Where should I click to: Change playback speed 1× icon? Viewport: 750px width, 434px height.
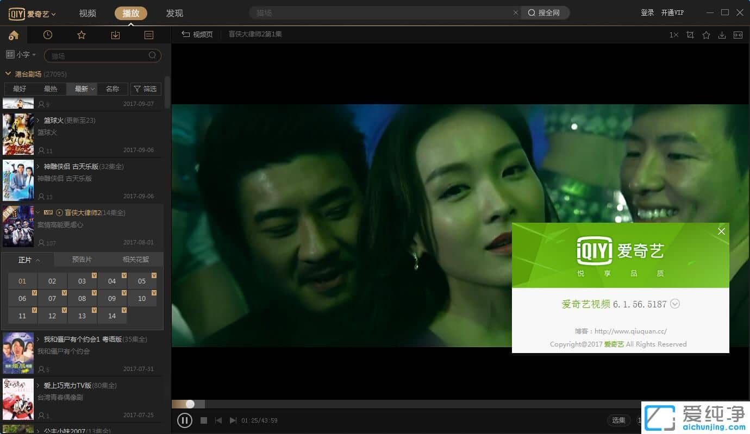(674, 35)
